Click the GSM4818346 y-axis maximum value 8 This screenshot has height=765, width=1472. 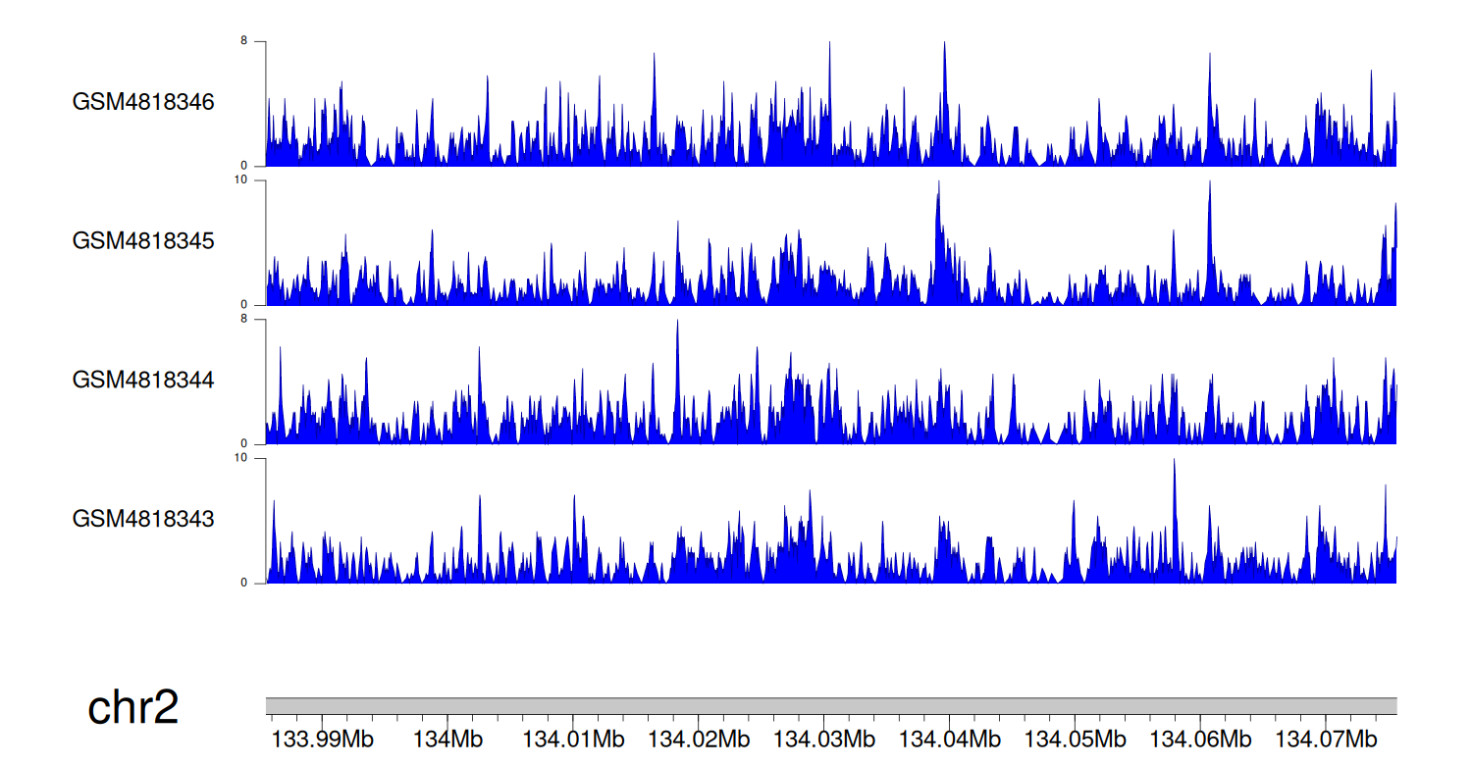[x=258, y=41]
